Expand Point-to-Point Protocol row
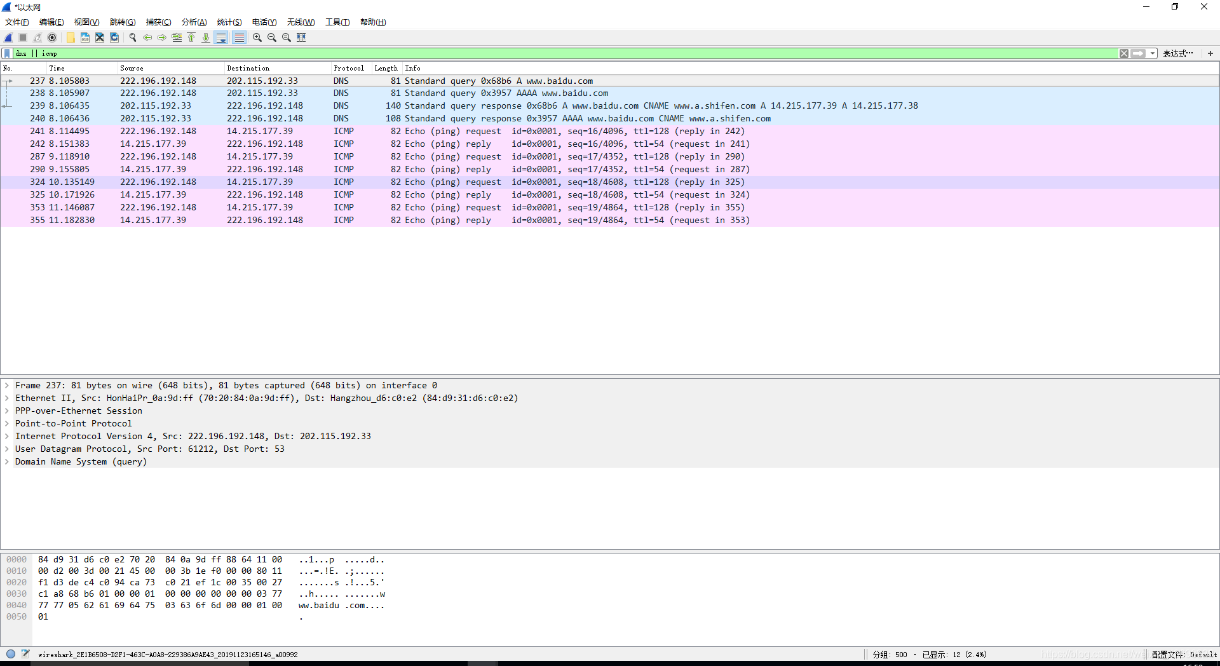The image size is (1220, 666). pos(7,423)
